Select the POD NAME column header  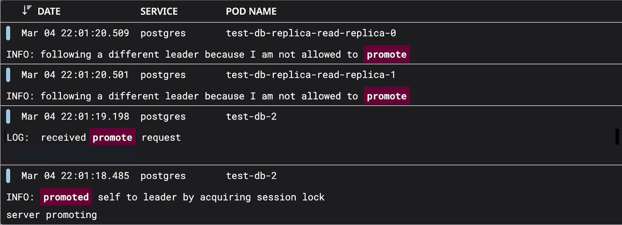pos(251,11)
